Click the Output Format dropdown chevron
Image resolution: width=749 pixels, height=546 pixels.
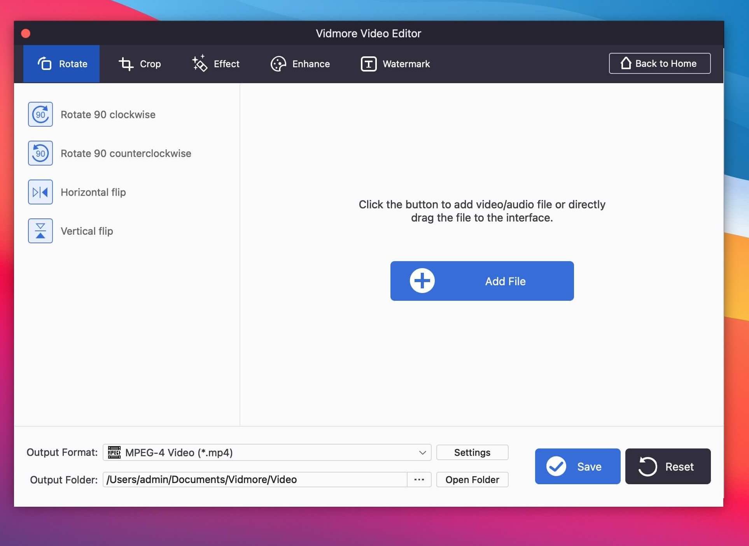[x=422, y=452]
